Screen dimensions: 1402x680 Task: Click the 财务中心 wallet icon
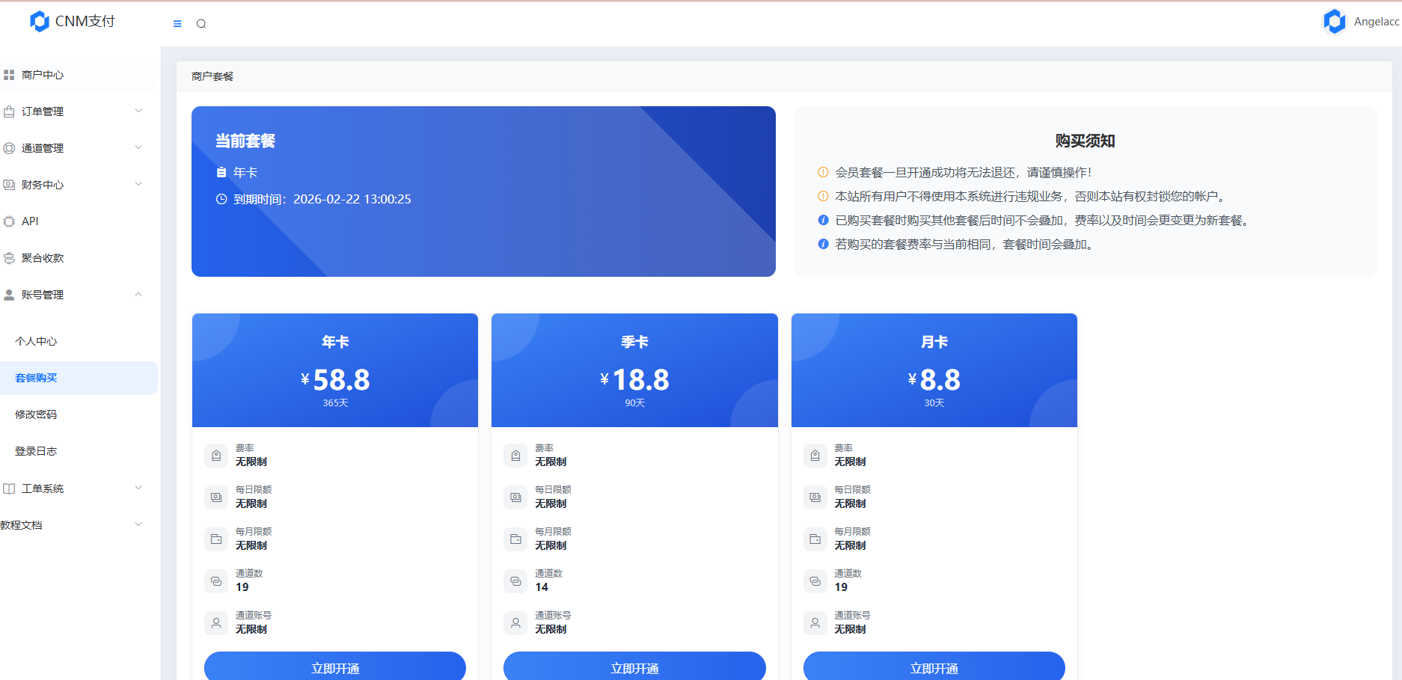[x=9, y=185]
